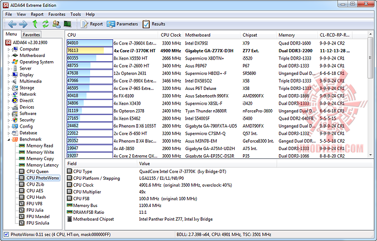Viewport: 377px width, 241px height.
Task: Select the CPU Hash benchmark icon
Action: pos(22,197)
